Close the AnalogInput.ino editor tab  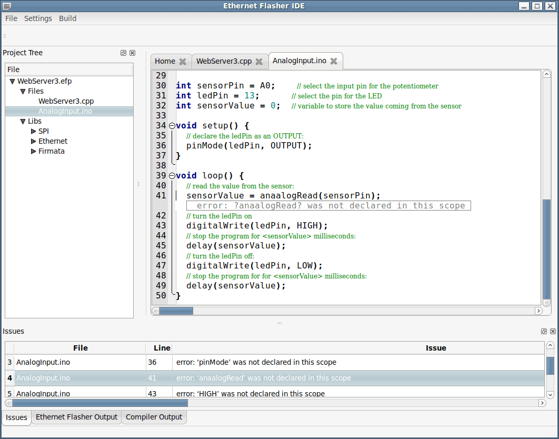click(333, 61)
